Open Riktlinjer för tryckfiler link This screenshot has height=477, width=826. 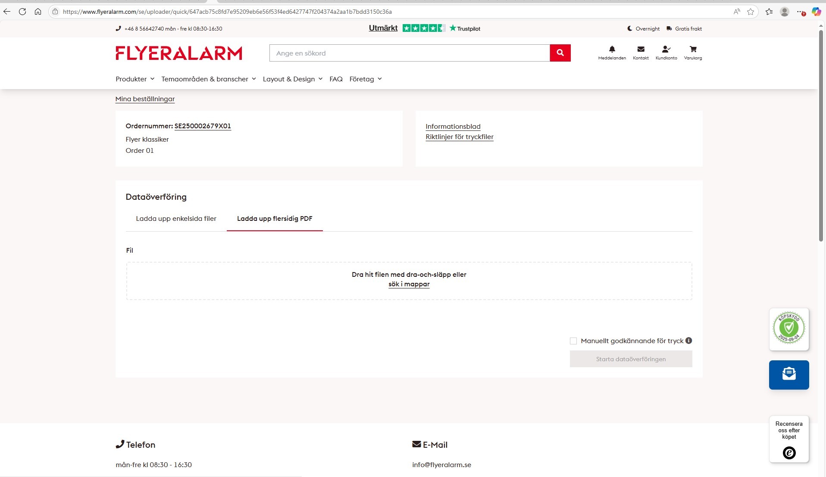click(459, 137)
